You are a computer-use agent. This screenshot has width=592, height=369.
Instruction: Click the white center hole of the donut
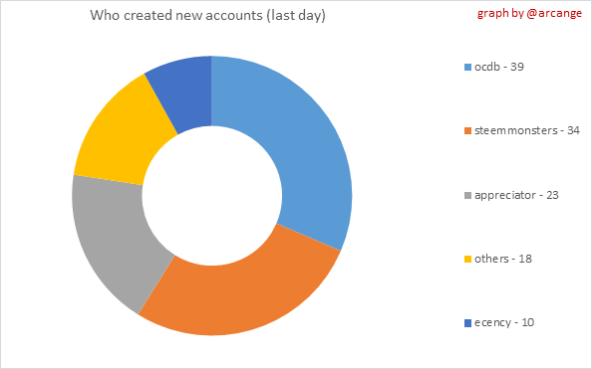(212, 196)
